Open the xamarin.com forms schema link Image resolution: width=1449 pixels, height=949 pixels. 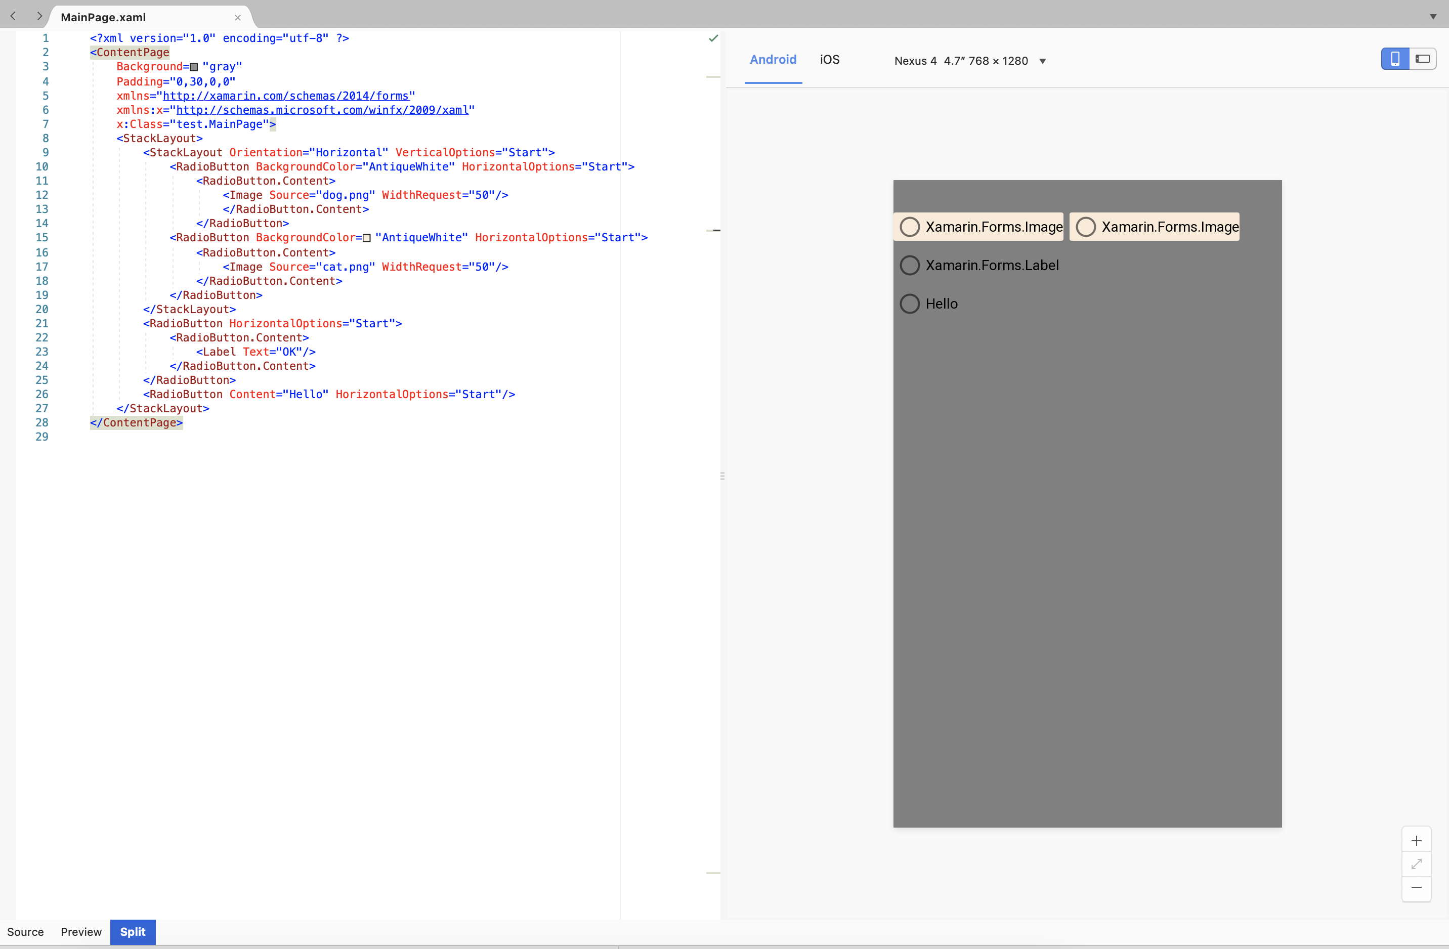(285, 96)
